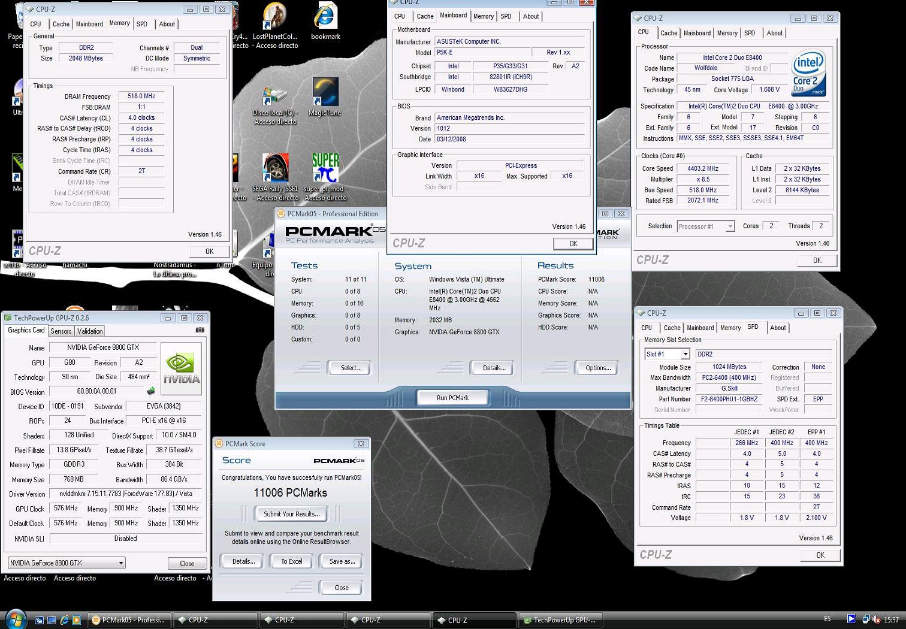Open the Disco local (C) shortcut
Screen dimensions: 906x629
(275, 105)
